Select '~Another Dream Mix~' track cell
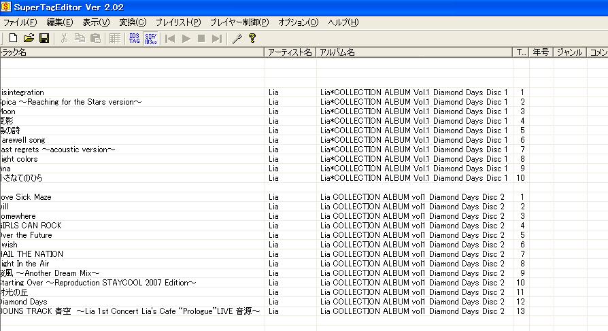The height and width of the screenshot is (331, 608). coord(132,273)
